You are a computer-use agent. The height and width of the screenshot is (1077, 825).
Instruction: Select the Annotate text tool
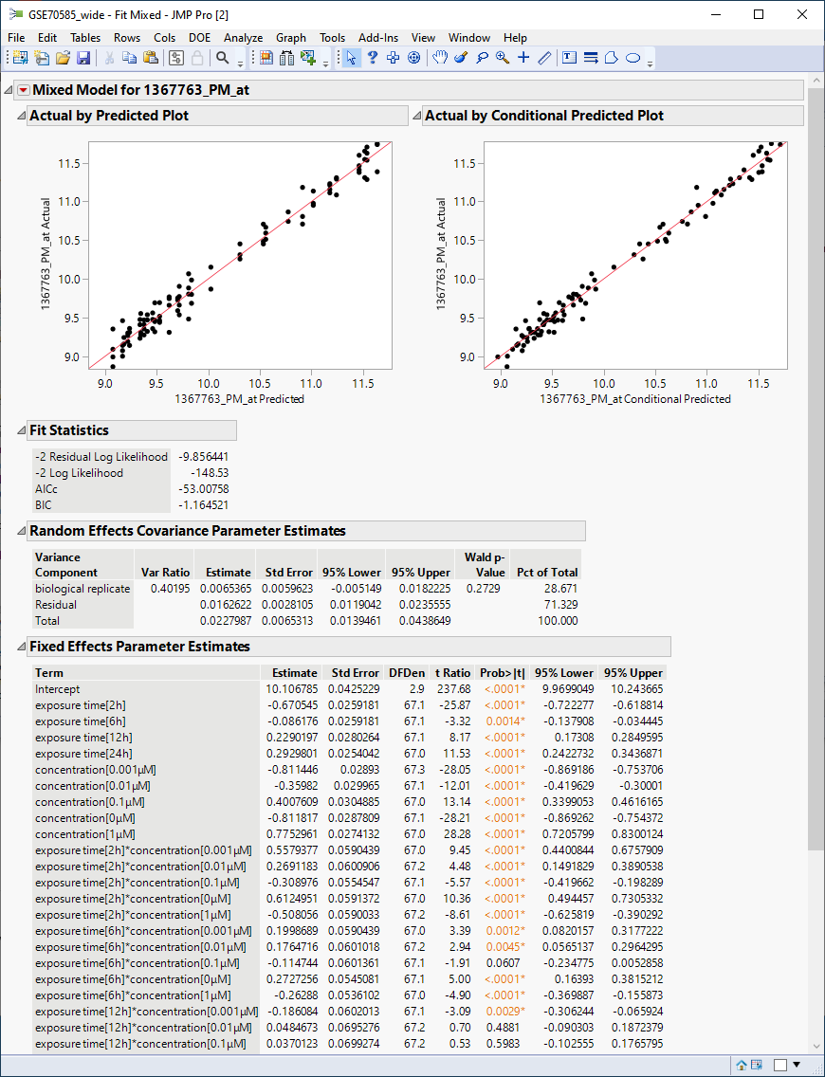click(x=570, y=58)
